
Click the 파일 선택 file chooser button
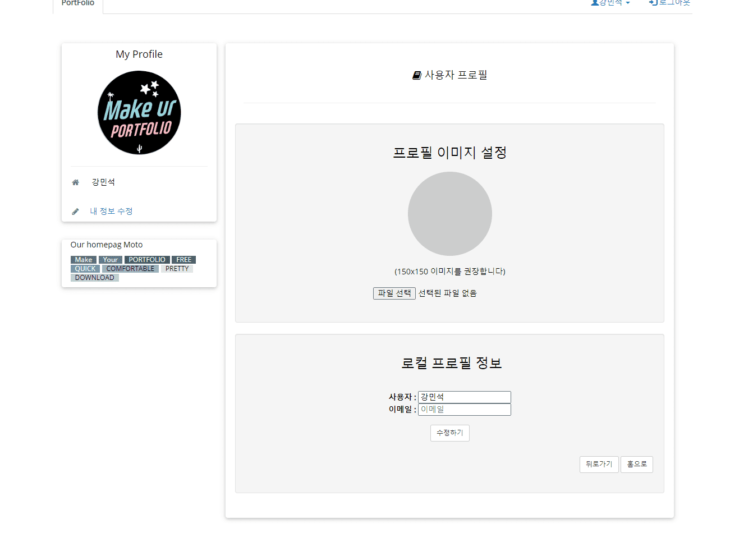pos(394,293)
